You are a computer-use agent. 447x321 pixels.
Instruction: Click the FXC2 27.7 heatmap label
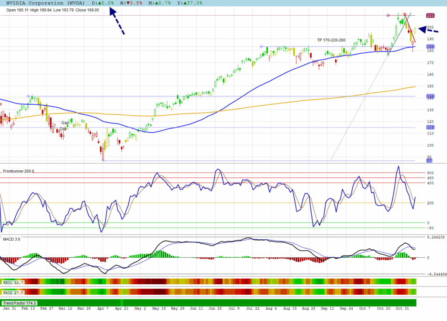(13, 291)
